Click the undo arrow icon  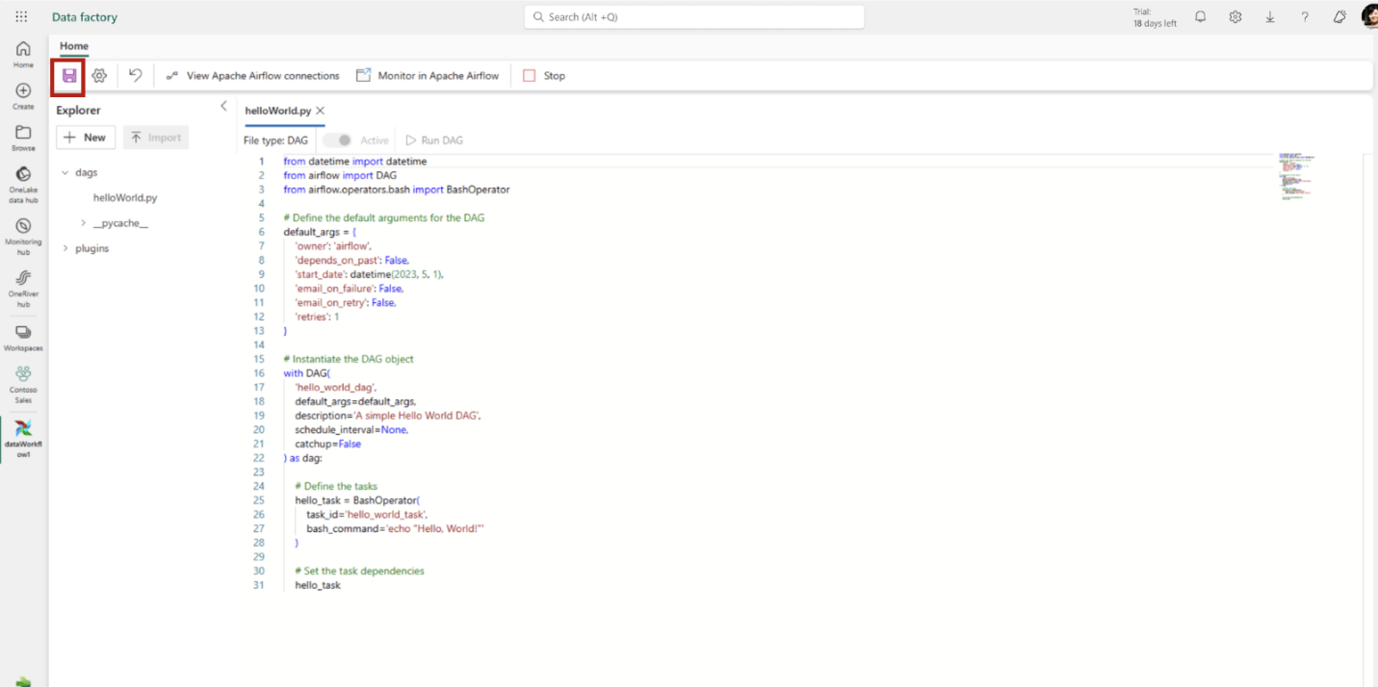click(136, 75)
